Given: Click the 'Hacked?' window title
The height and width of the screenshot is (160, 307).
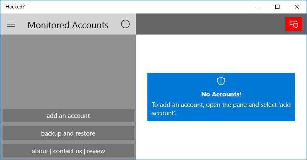Looking at the screenshot, I should (x=15, y=7).
